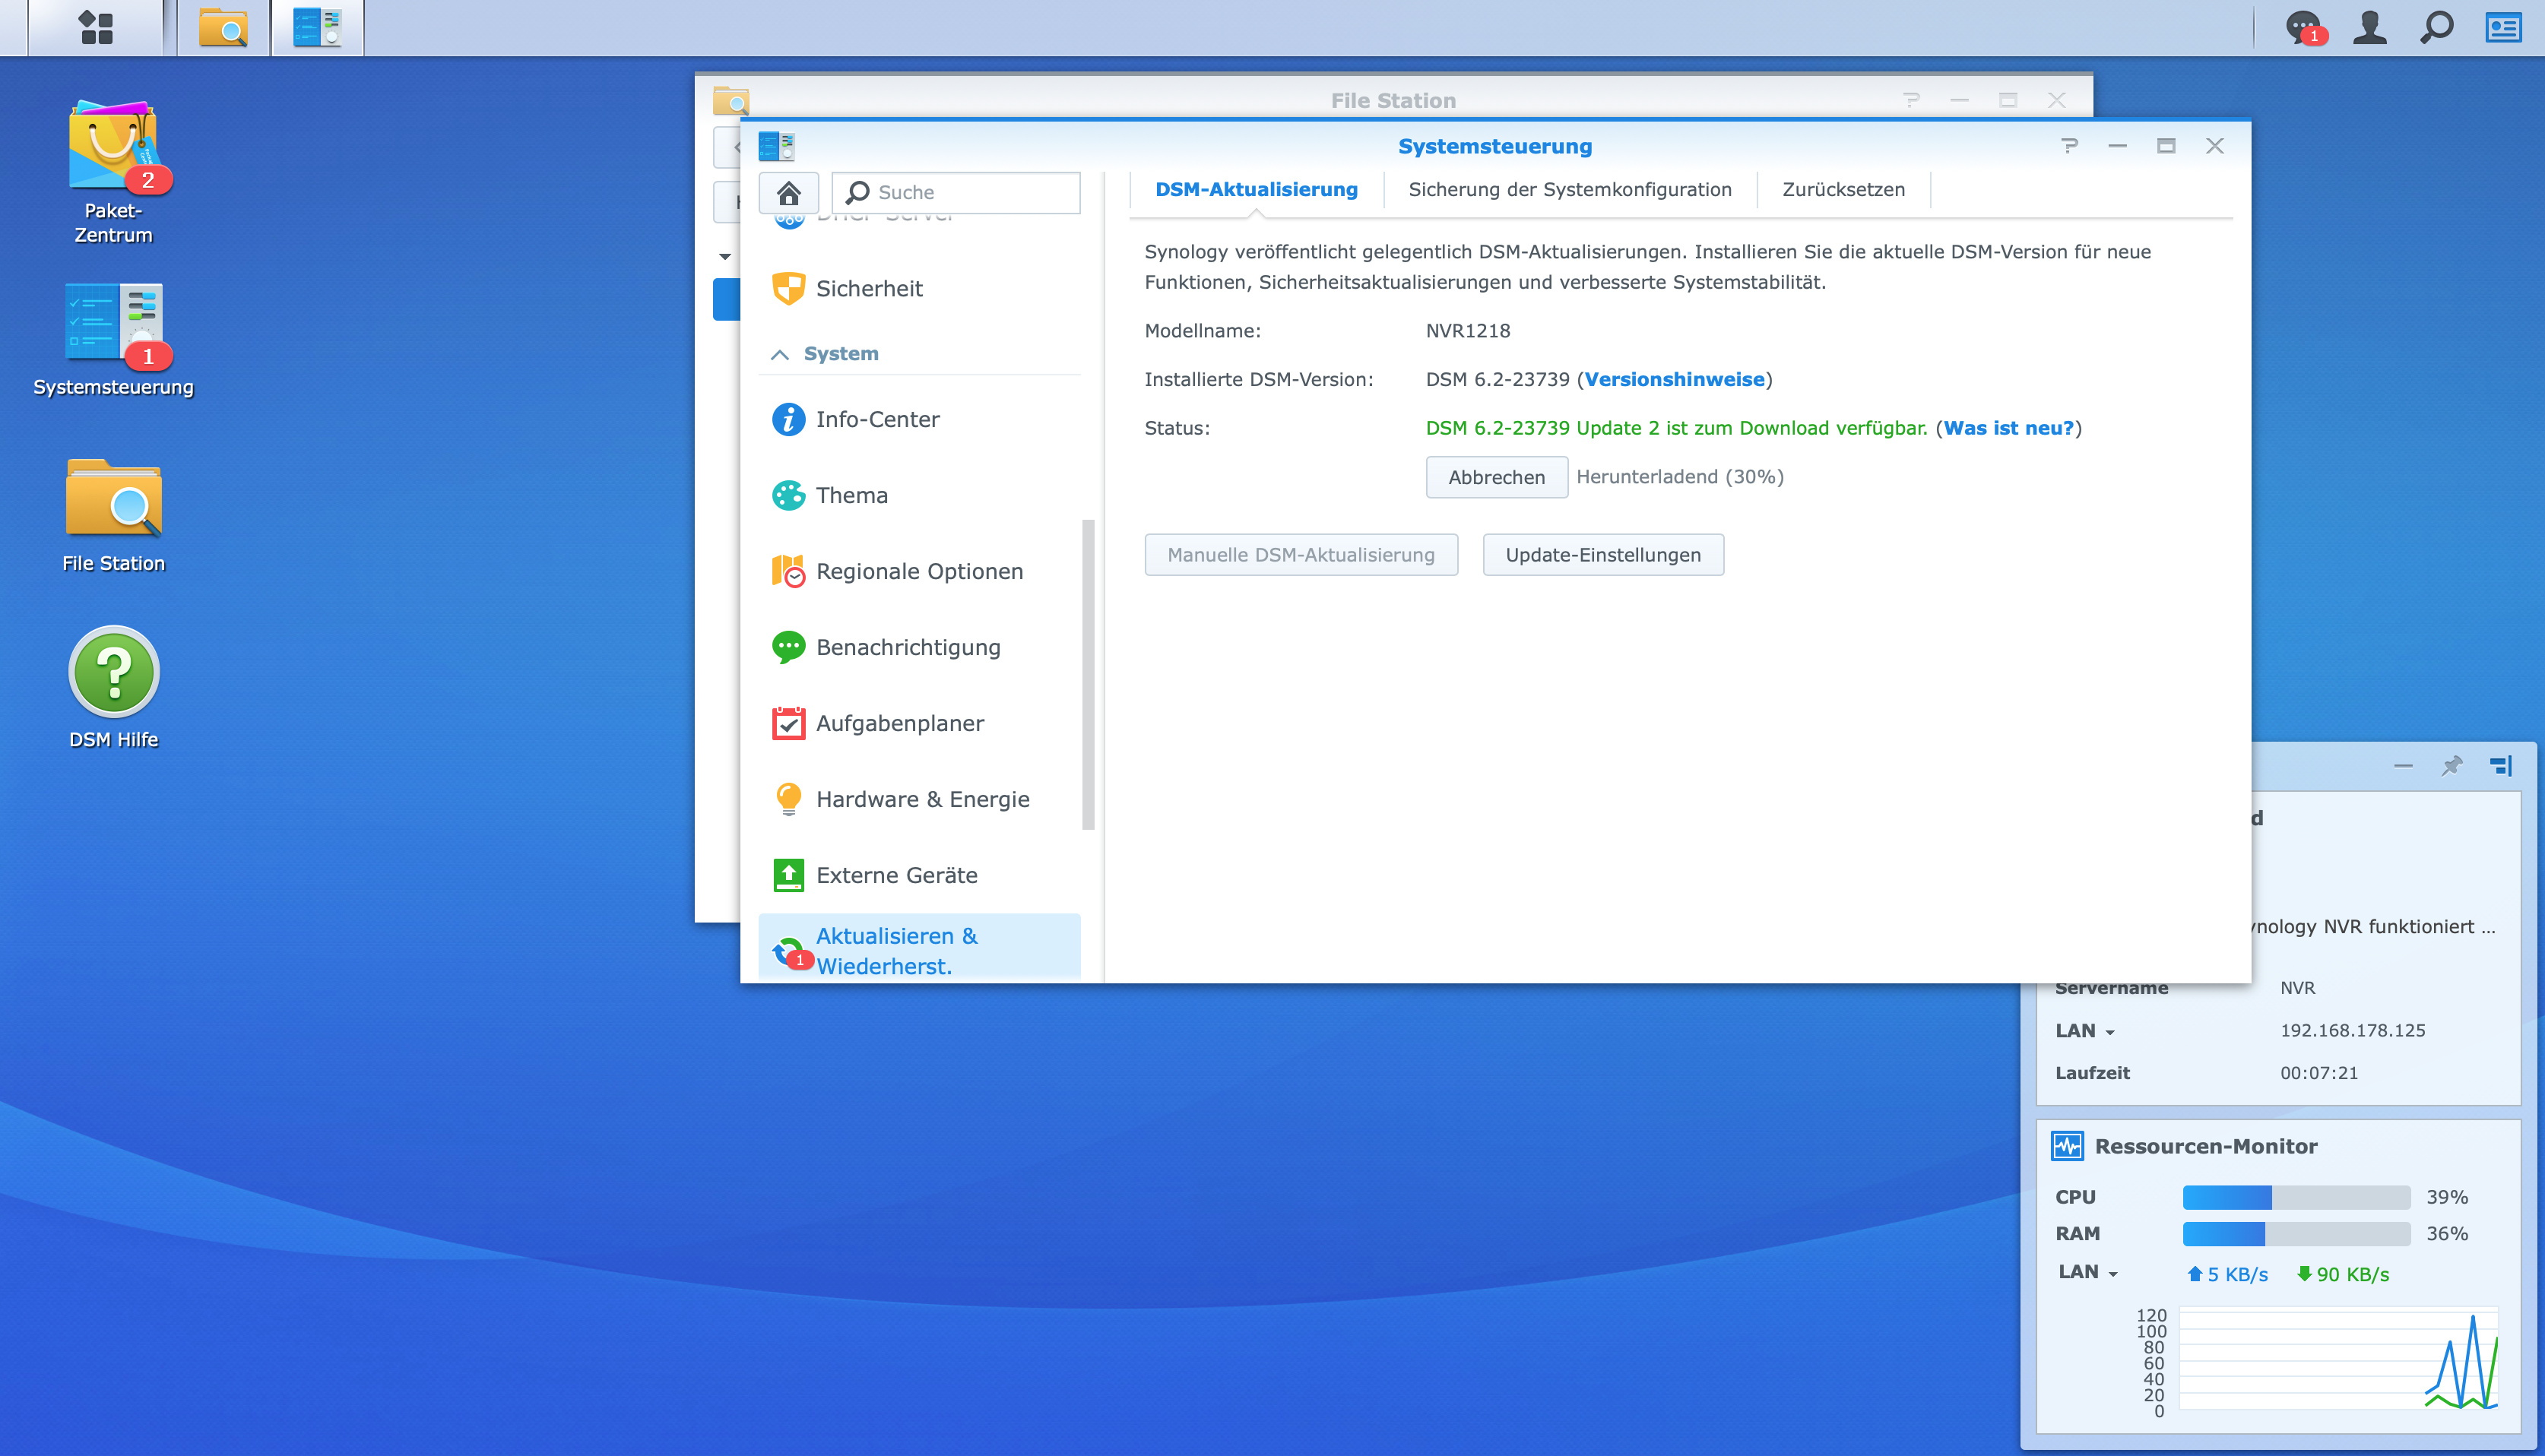
Task: Open Update-Einstellungen button
Action: point(1602,555)
